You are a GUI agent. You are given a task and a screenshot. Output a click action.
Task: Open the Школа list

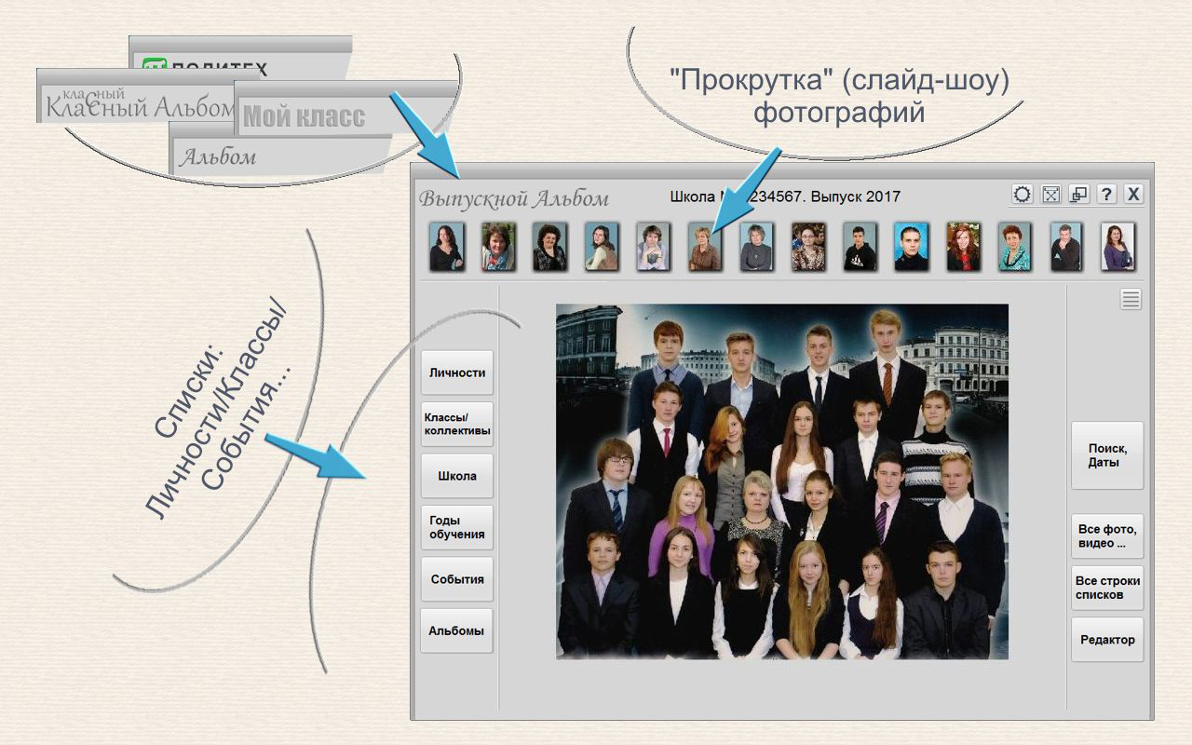(x=456, y=476)
